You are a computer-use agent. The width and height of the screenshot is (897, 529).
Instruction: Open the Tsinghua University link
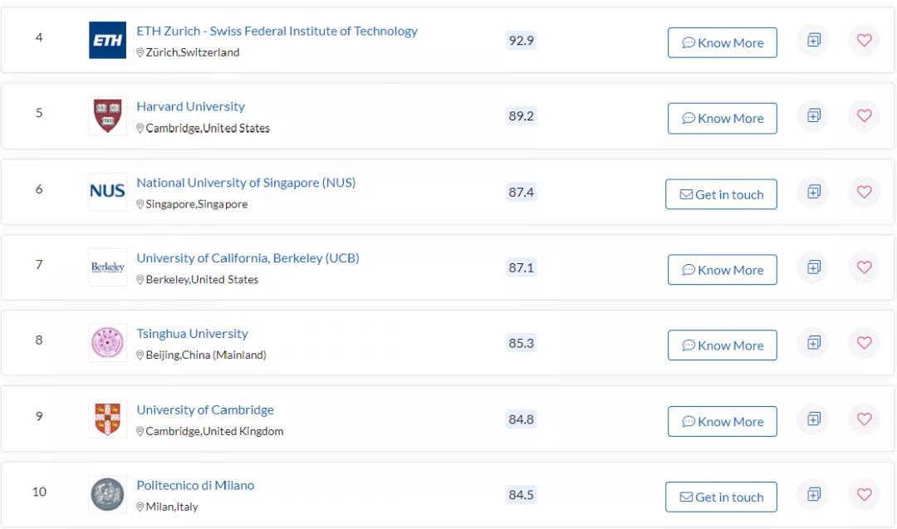pos(192,334)
